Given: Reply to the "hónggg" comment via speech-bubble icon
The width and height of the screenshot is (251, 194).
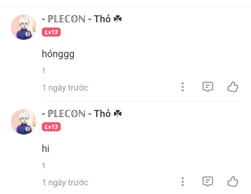Looking at the screenshot, I should click(x=208, y=87).
